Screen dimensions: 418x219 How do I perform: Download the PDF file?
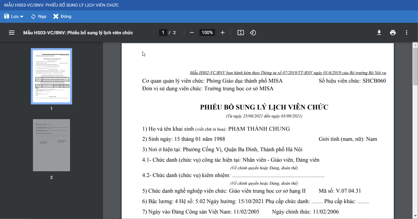click(x=379, y=33)
